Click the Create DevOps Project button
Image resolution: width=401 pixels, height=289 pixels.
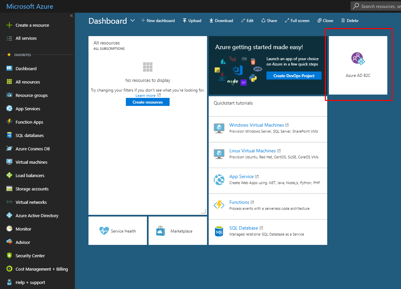tap(294, 76)
